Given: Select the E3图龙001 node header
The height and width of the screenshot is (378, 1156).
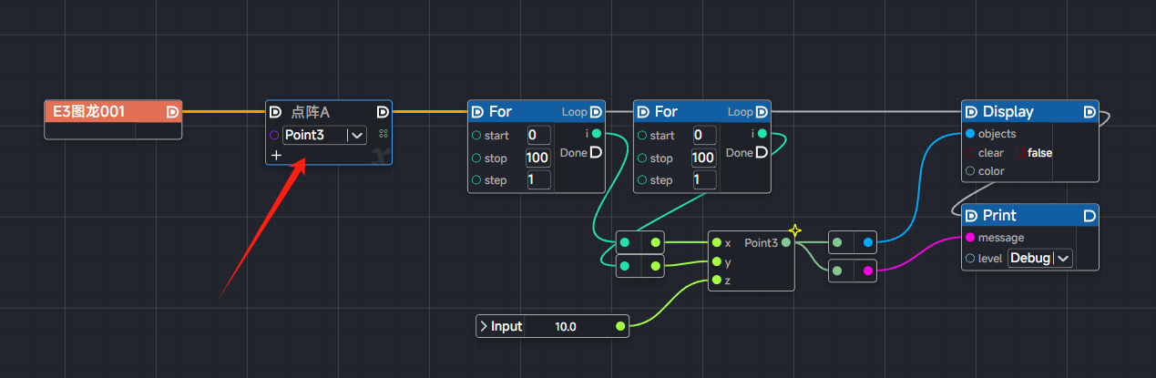Looking at the screenshot, I should pos(100,112).
